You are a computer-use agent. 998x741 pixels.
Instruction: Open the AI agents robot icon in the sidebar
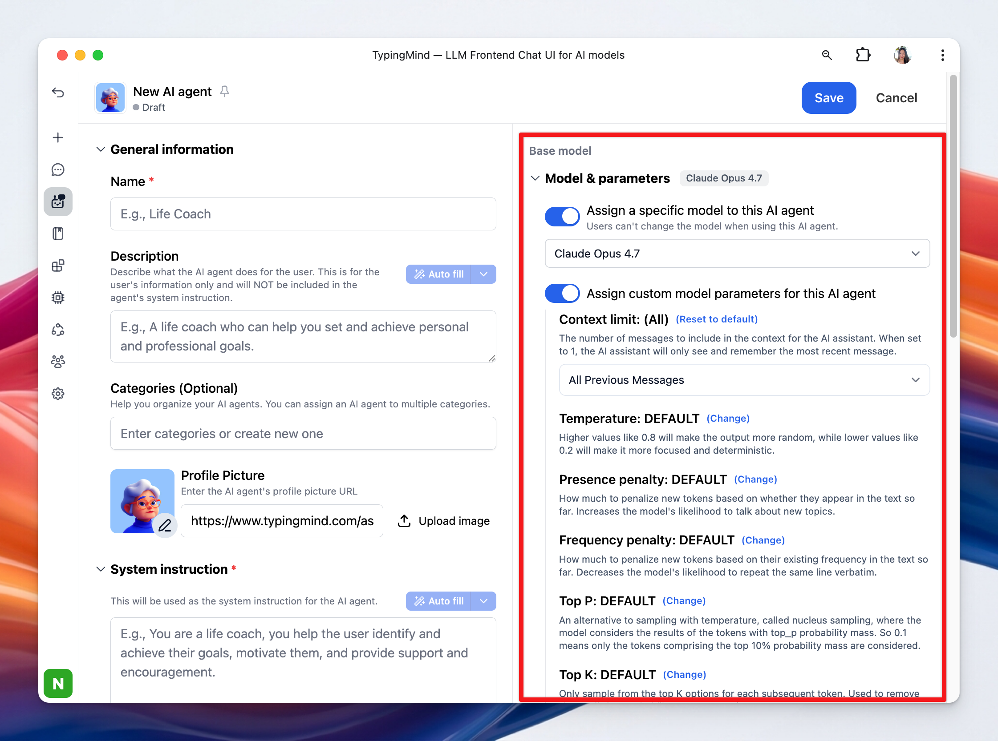tap(58, 201)
